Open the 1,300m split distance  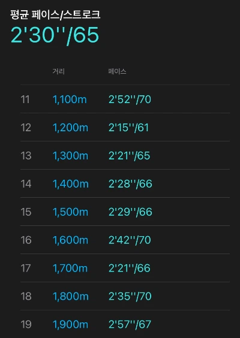click(x=70, y=156)
